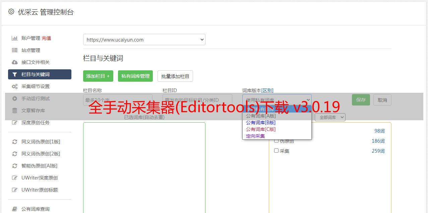Tick the 伪原创 checkbox

(277, 141)
